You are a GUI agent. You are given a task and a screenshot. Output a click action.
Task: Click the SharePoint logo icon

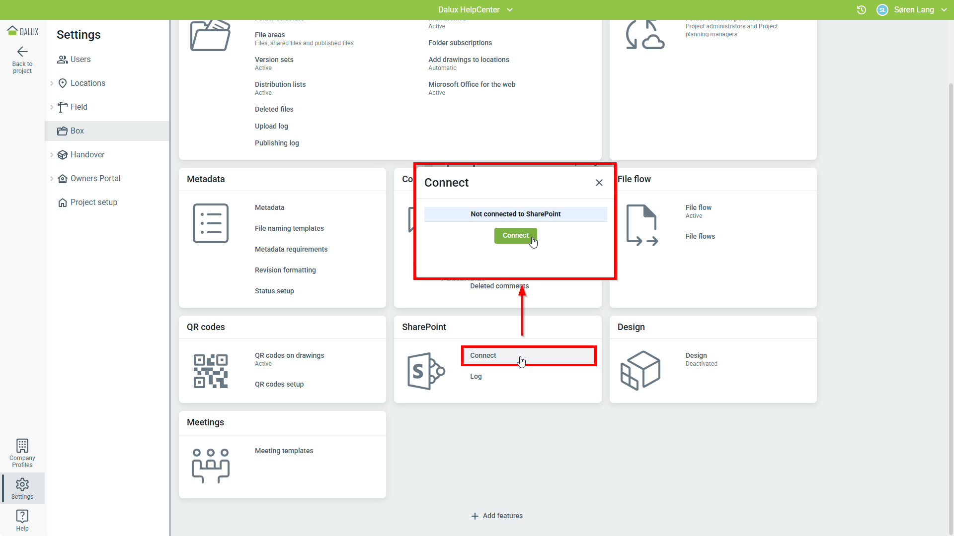point(426,371)
